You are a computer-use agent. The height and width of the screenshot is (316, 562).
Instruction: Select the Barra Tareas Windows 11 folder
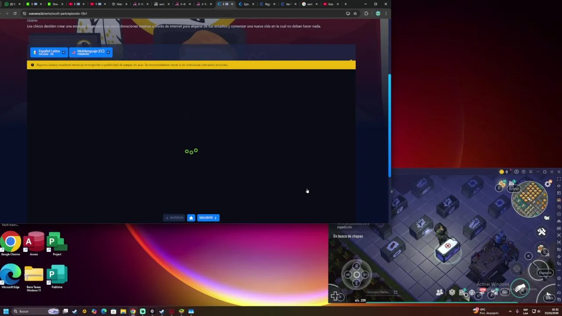tap(34, 278)
